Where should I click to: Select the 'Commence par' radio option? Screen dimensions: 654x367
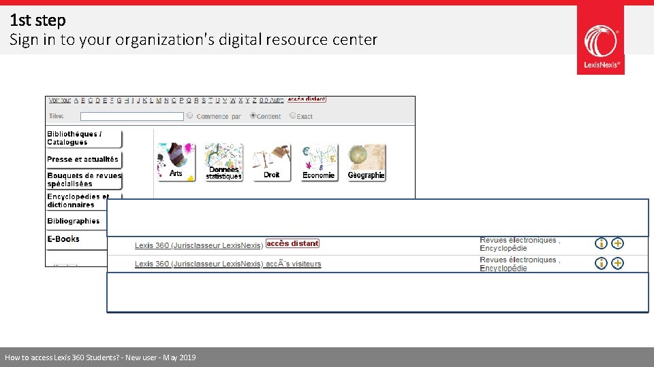[x=190, y=116]
